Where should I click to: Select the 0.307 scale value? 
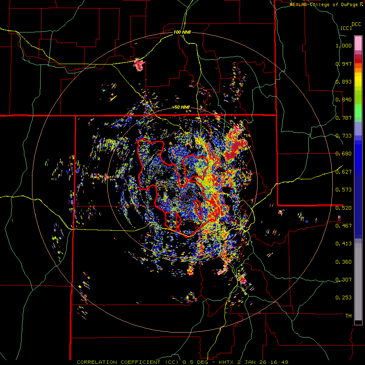pos(344,279)
